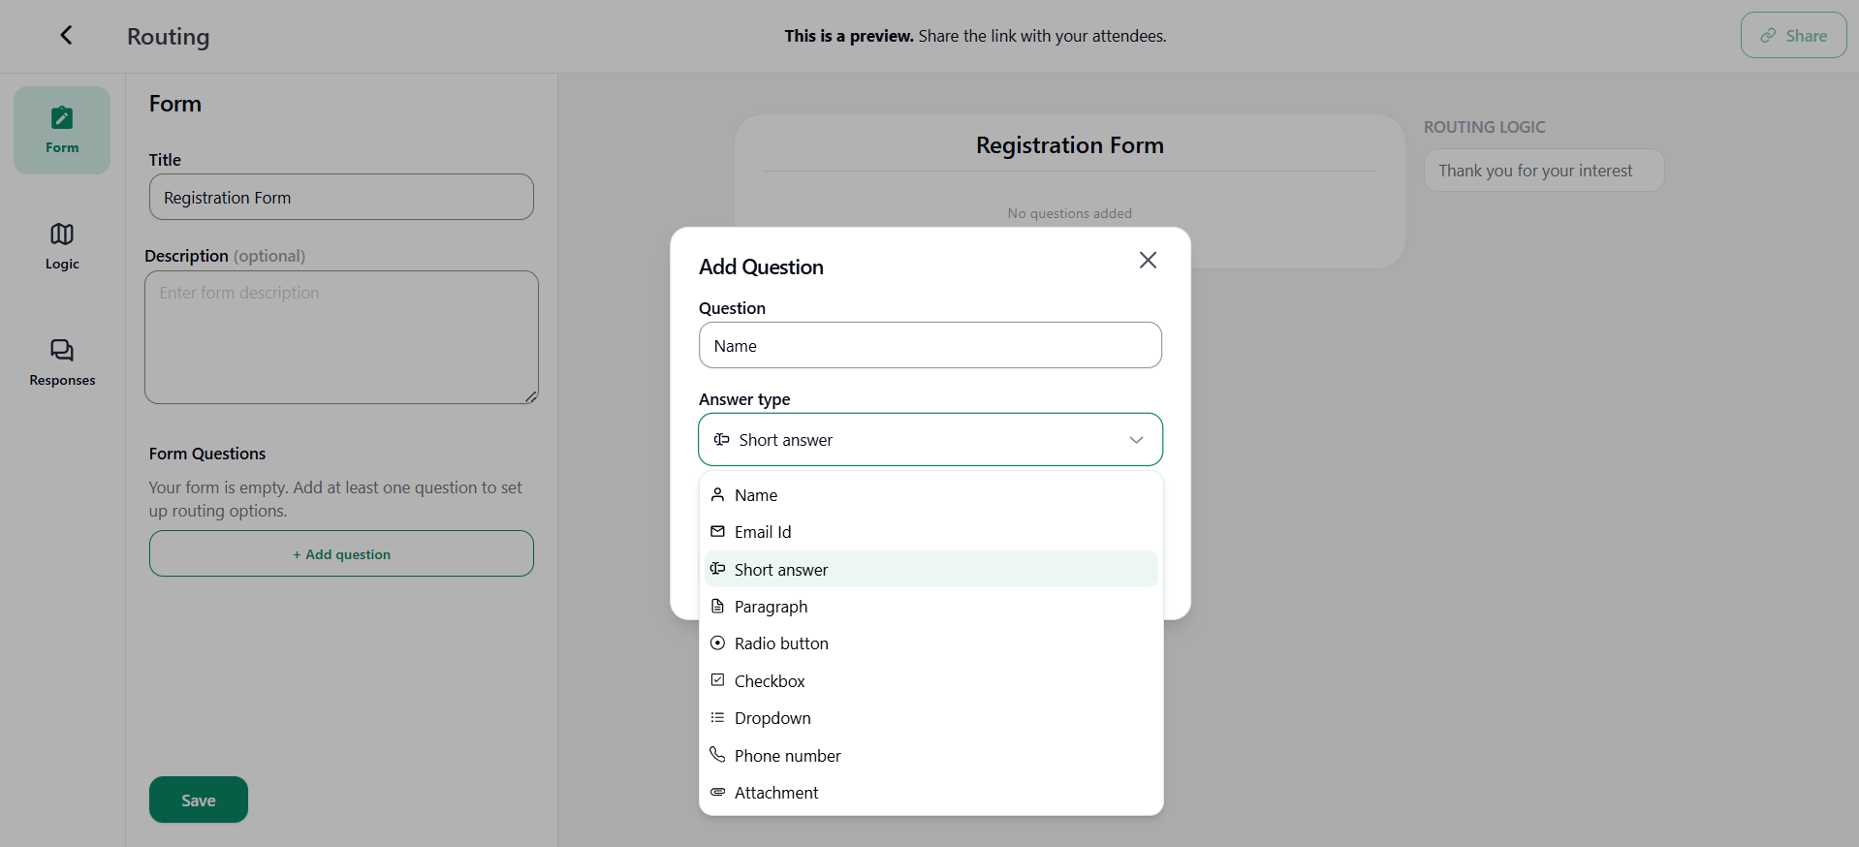The width and height of the screenshot is (1859, 847).
Task: Pick the Short answer option in the list
Action: click(781, 570)
